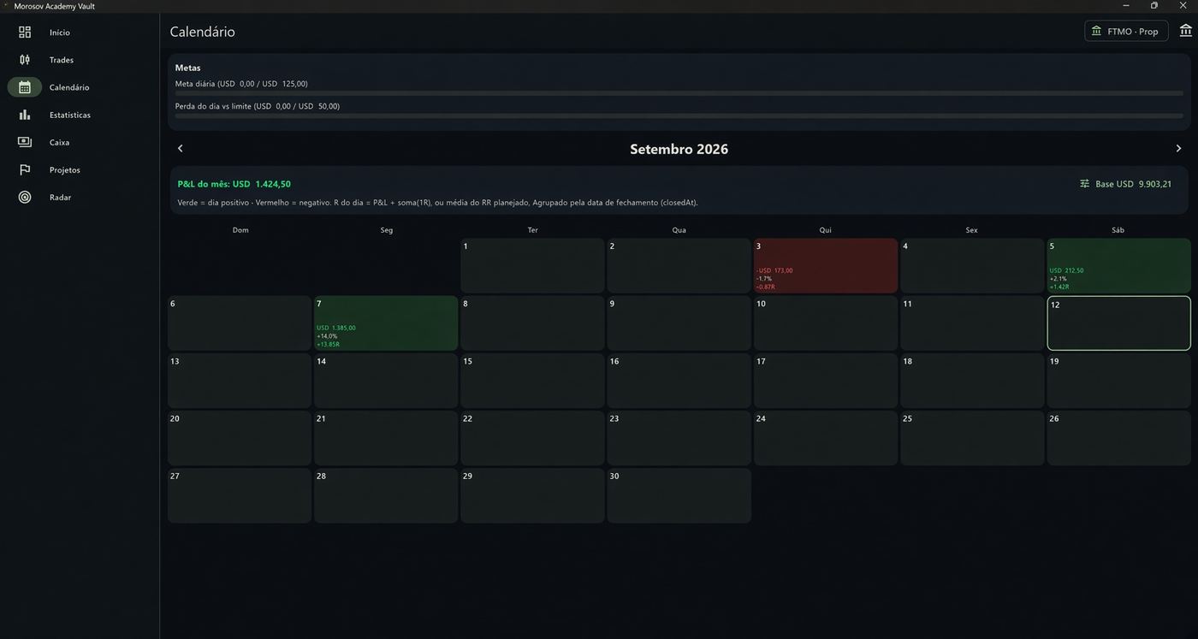Go to the Trades section
This screenshot has height=639, width=1198.
[x=62, y=60]
